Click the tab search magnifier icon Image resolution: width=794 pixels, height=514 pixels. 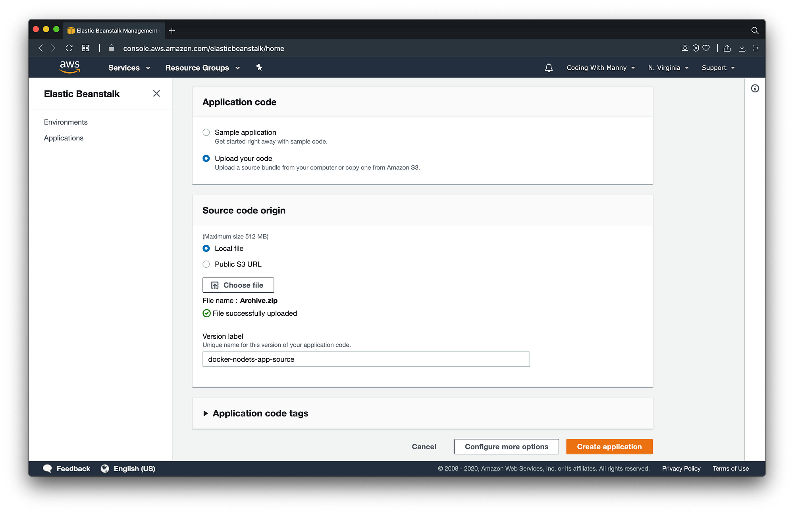pyautogui.click(x=755, y=31)
